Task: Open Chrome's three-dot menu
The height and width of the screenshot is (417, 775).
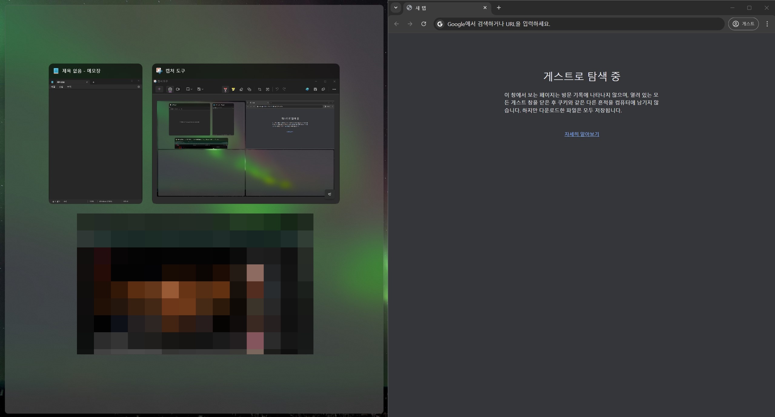Action: pyautogui.click(x=767, y=24)
